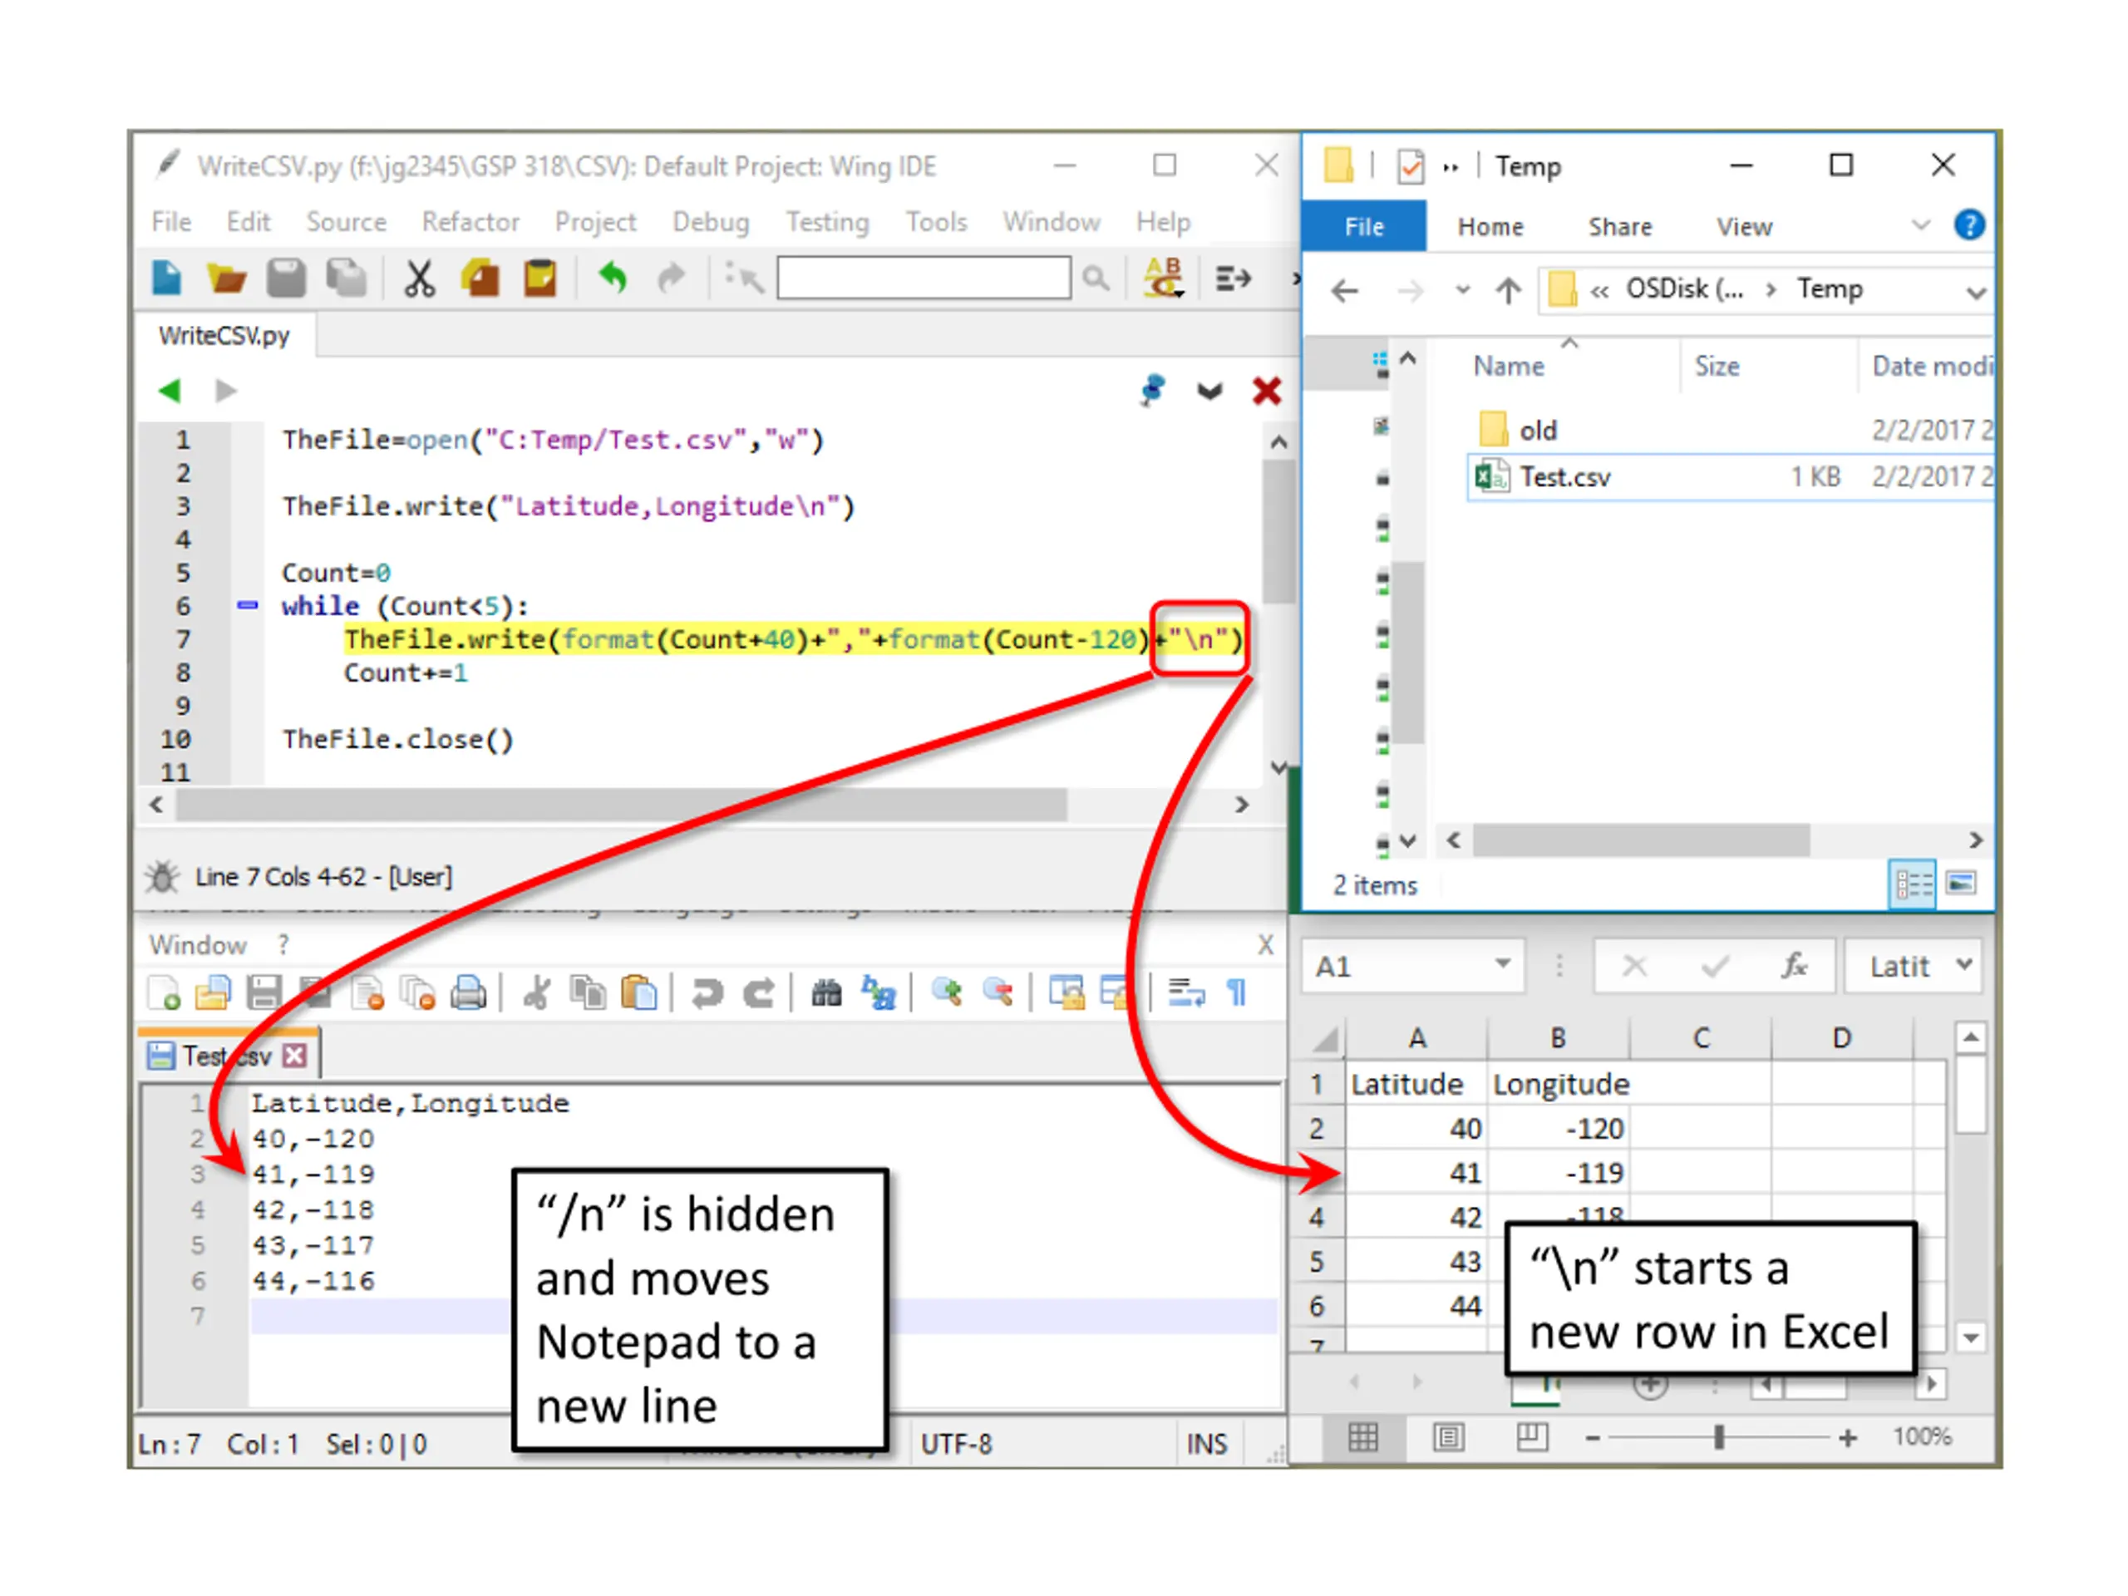
Task: Print with the printer icon in Notepad++
Action: (x=469, y=993)
